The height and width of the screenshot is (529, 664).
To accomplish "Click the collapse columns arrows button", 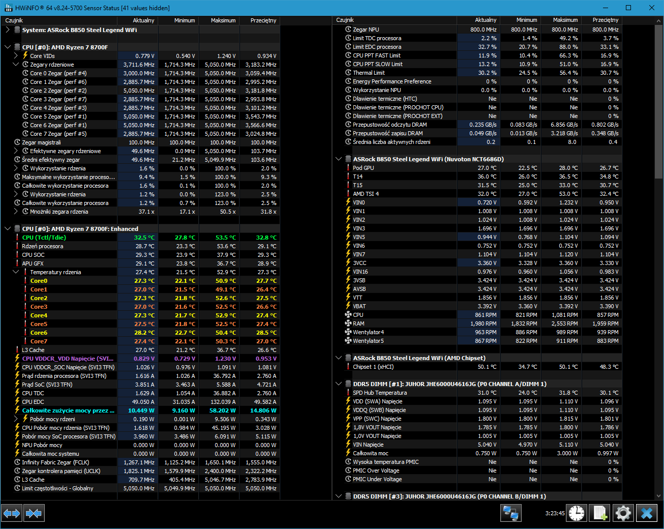I will pyautogui.click(x=34, y=513).
